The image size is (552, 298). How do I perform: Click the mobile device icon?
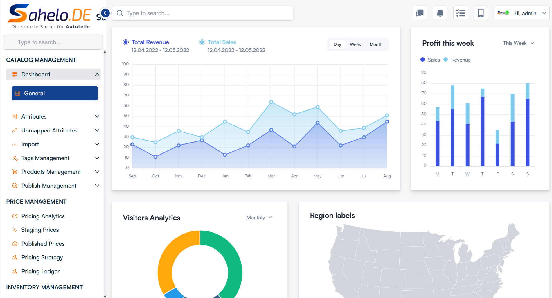click(481, 13)
